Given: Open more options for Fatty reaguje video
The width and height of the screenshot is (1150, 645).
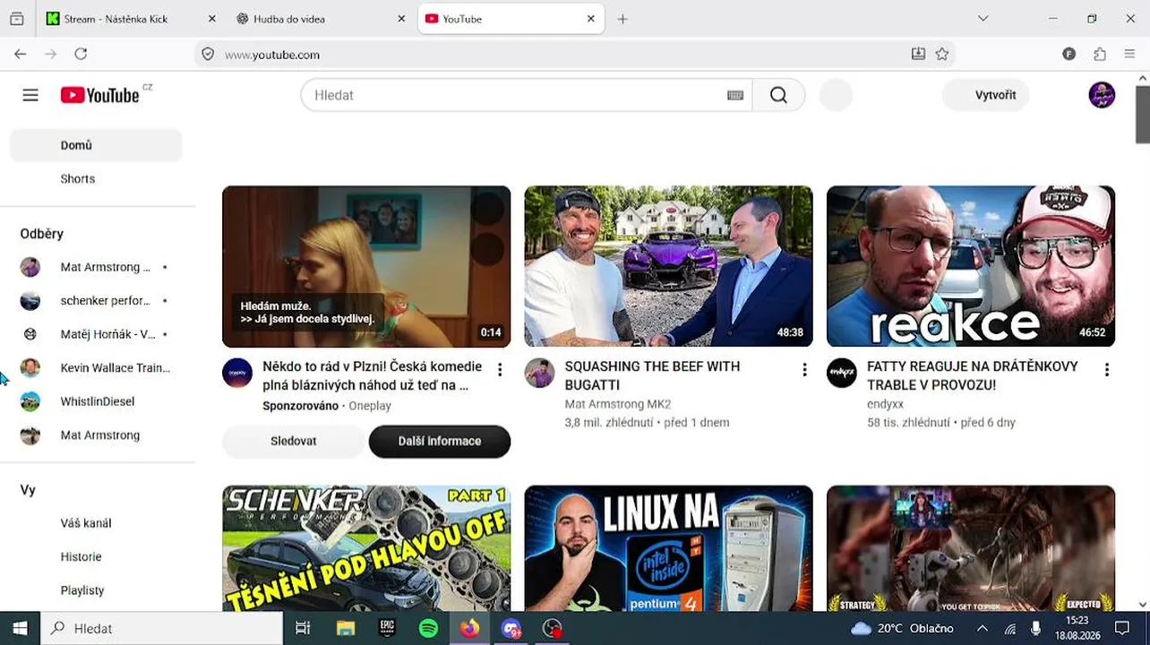Looking at the screenshot, I should (1107, 370).
